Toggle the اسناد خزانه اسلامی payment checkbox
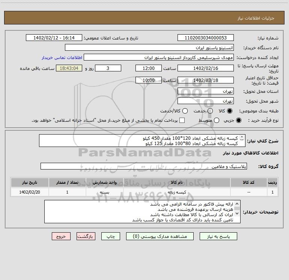289x280 pixels. [182, 120]
